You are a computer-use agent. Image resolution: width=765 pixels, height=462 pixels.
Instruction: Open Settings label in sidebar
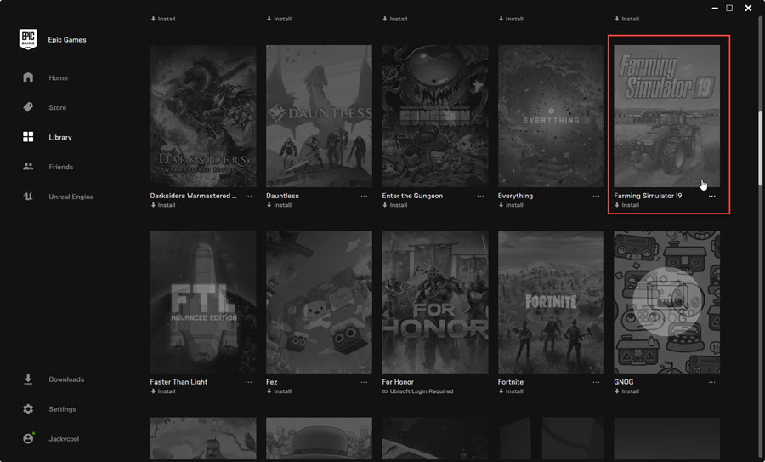(x=62, y=409)
